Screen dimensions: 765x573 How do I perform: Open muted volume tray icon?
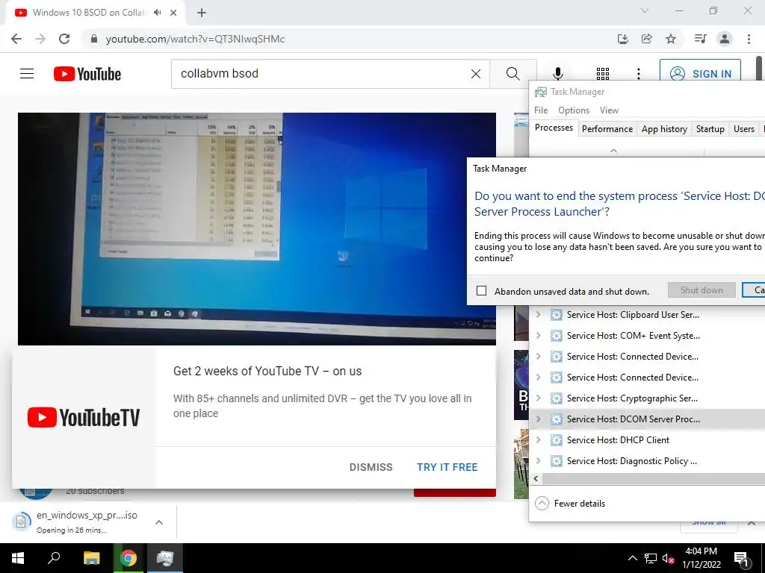click(669, 558)
